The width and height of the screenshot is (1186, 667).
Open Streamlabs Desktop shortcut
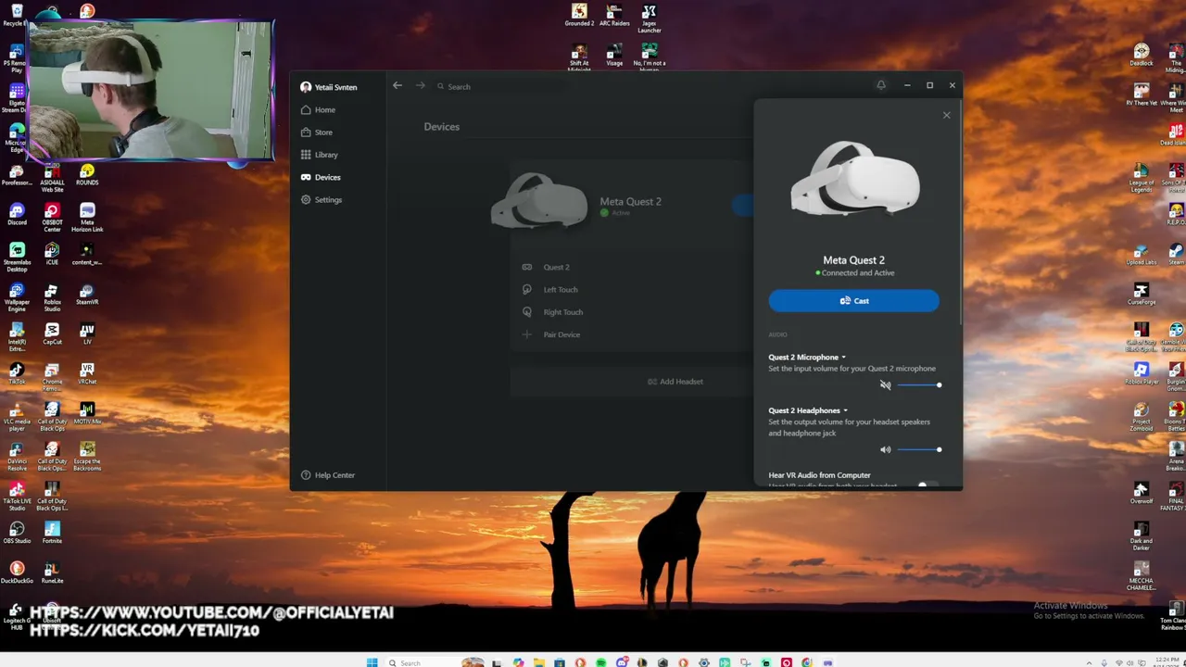point(17,258)
